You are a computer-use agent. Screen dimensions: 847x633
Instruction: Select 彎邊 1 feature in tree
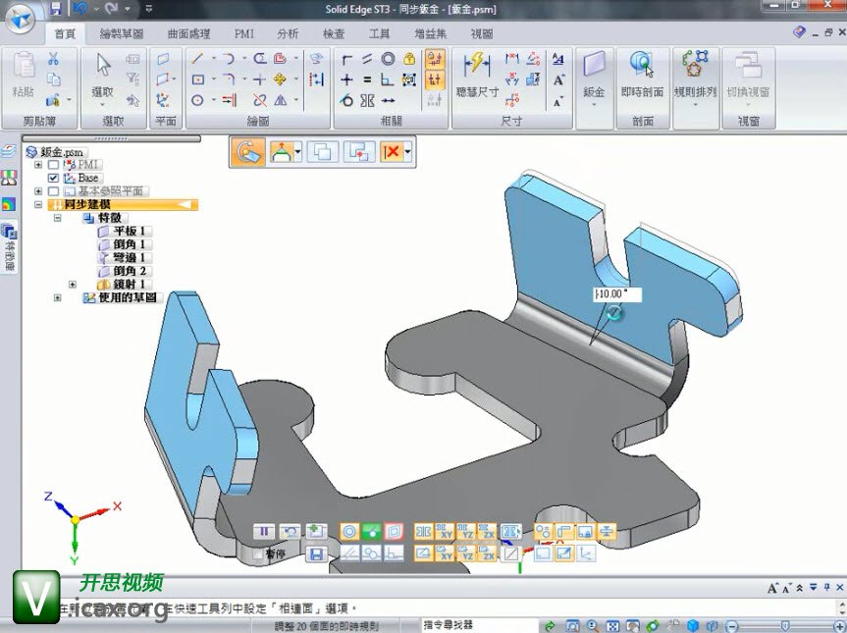[x=129, y=257]
